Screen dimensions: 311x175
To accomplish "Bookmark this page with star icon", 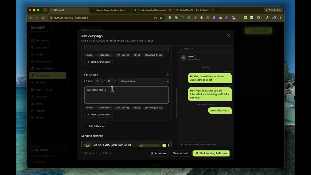I will click(x=161, y=17).
